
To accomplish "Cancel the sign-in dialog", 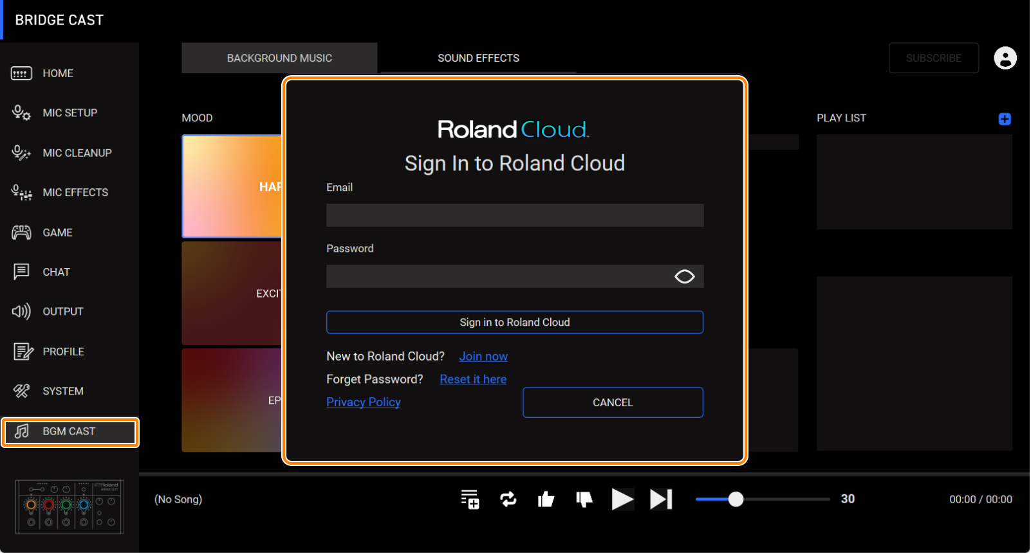I will tap(612, 402).
